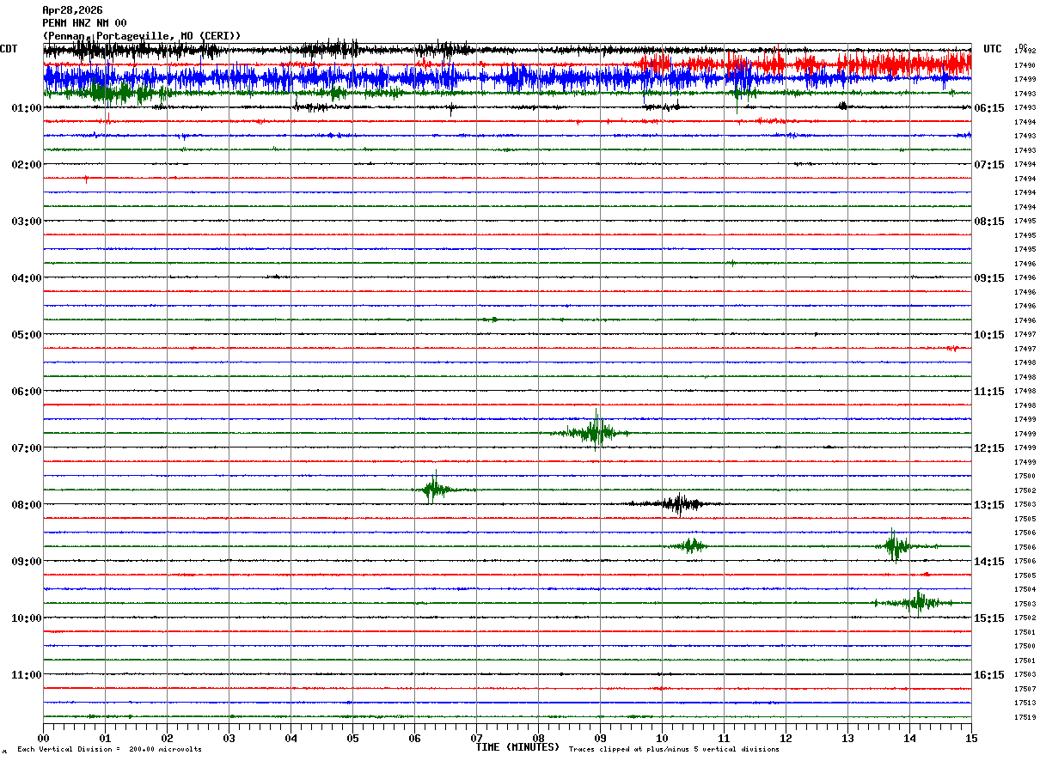Select the 01:00 CDT time marker
The image size is (1040, 761).
pyautogui.click(x=27, y=108)
